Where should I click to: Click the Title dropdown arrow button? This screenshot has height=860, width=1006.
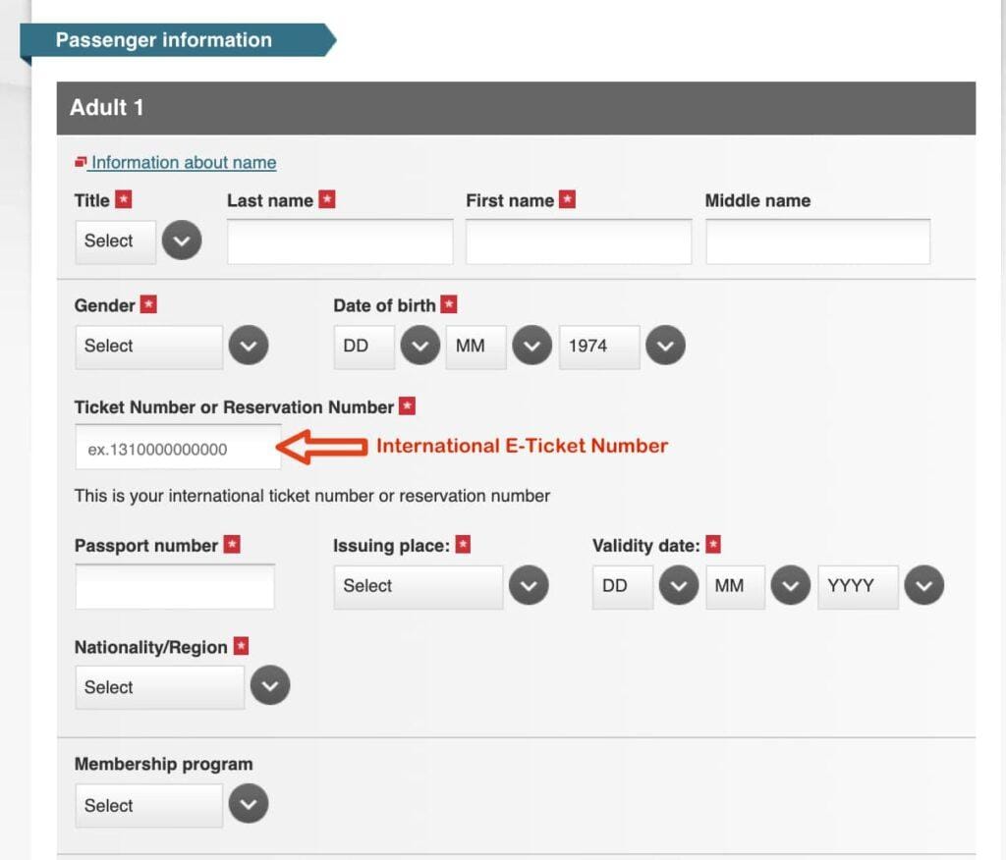(182, 241)
